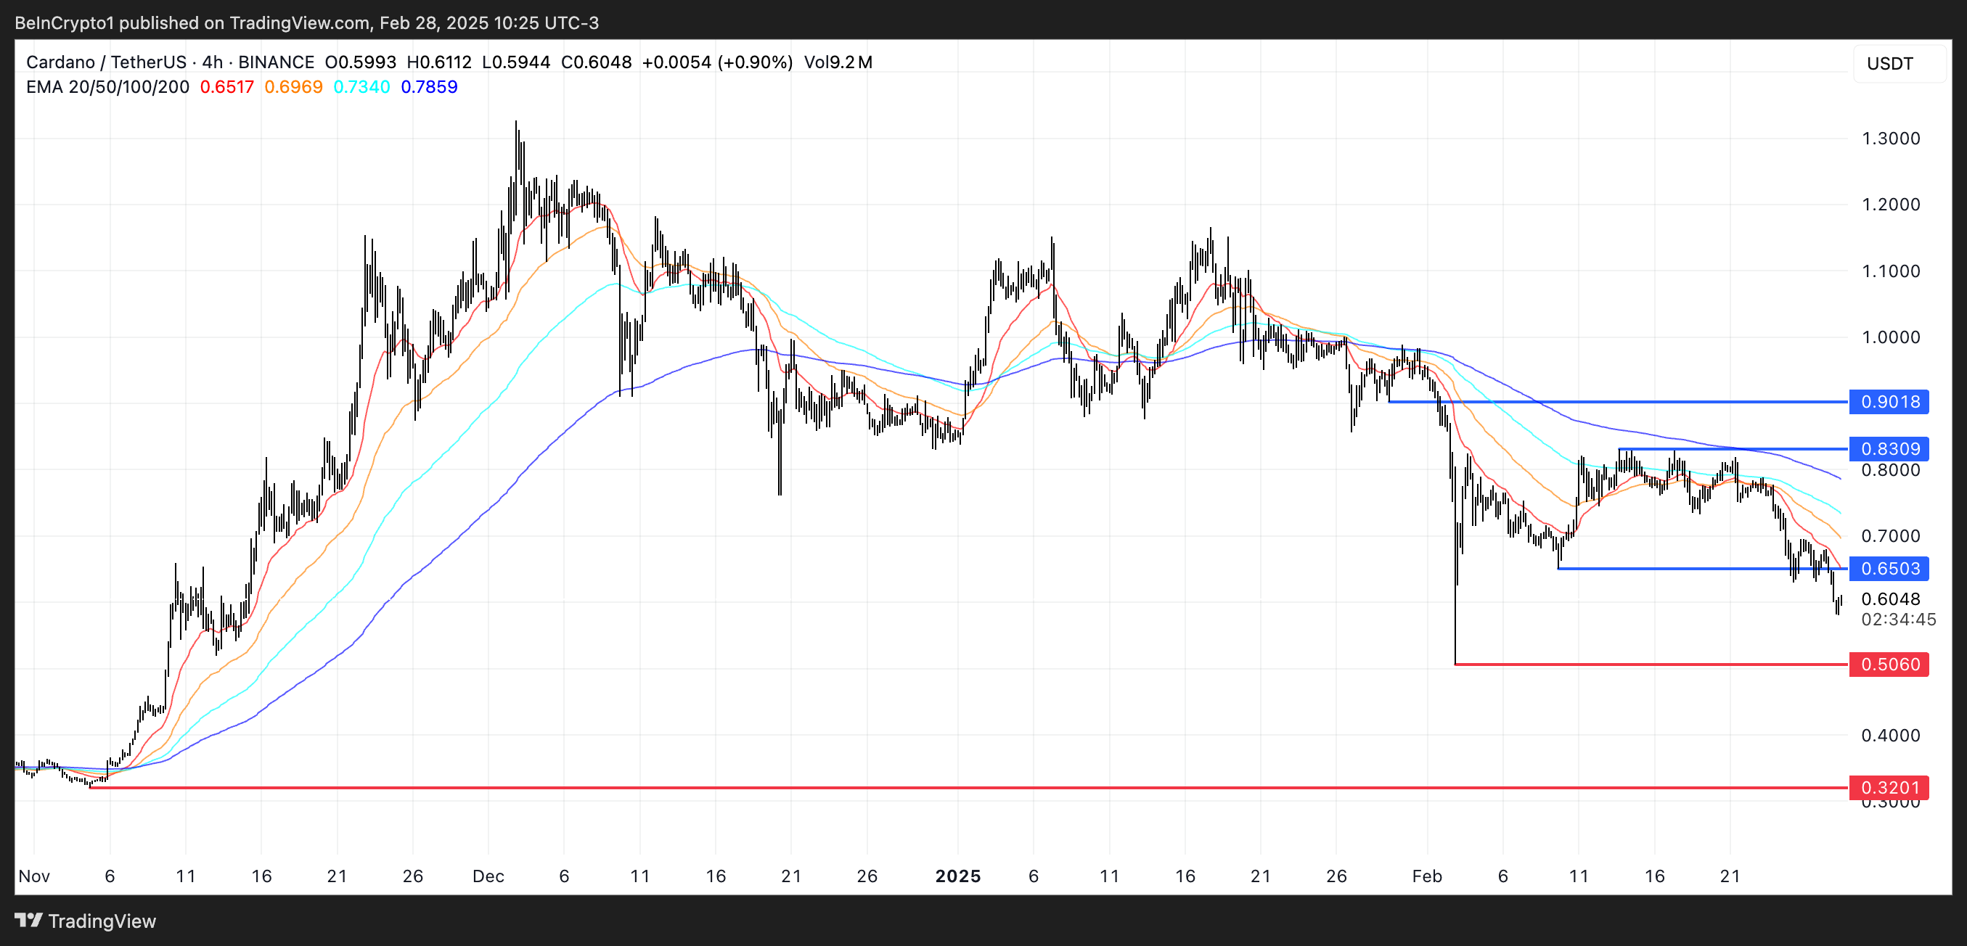This screenshot has height=946, width=1967.
Task: Click the current price label 0.6048
Action: coord(1890,599)
